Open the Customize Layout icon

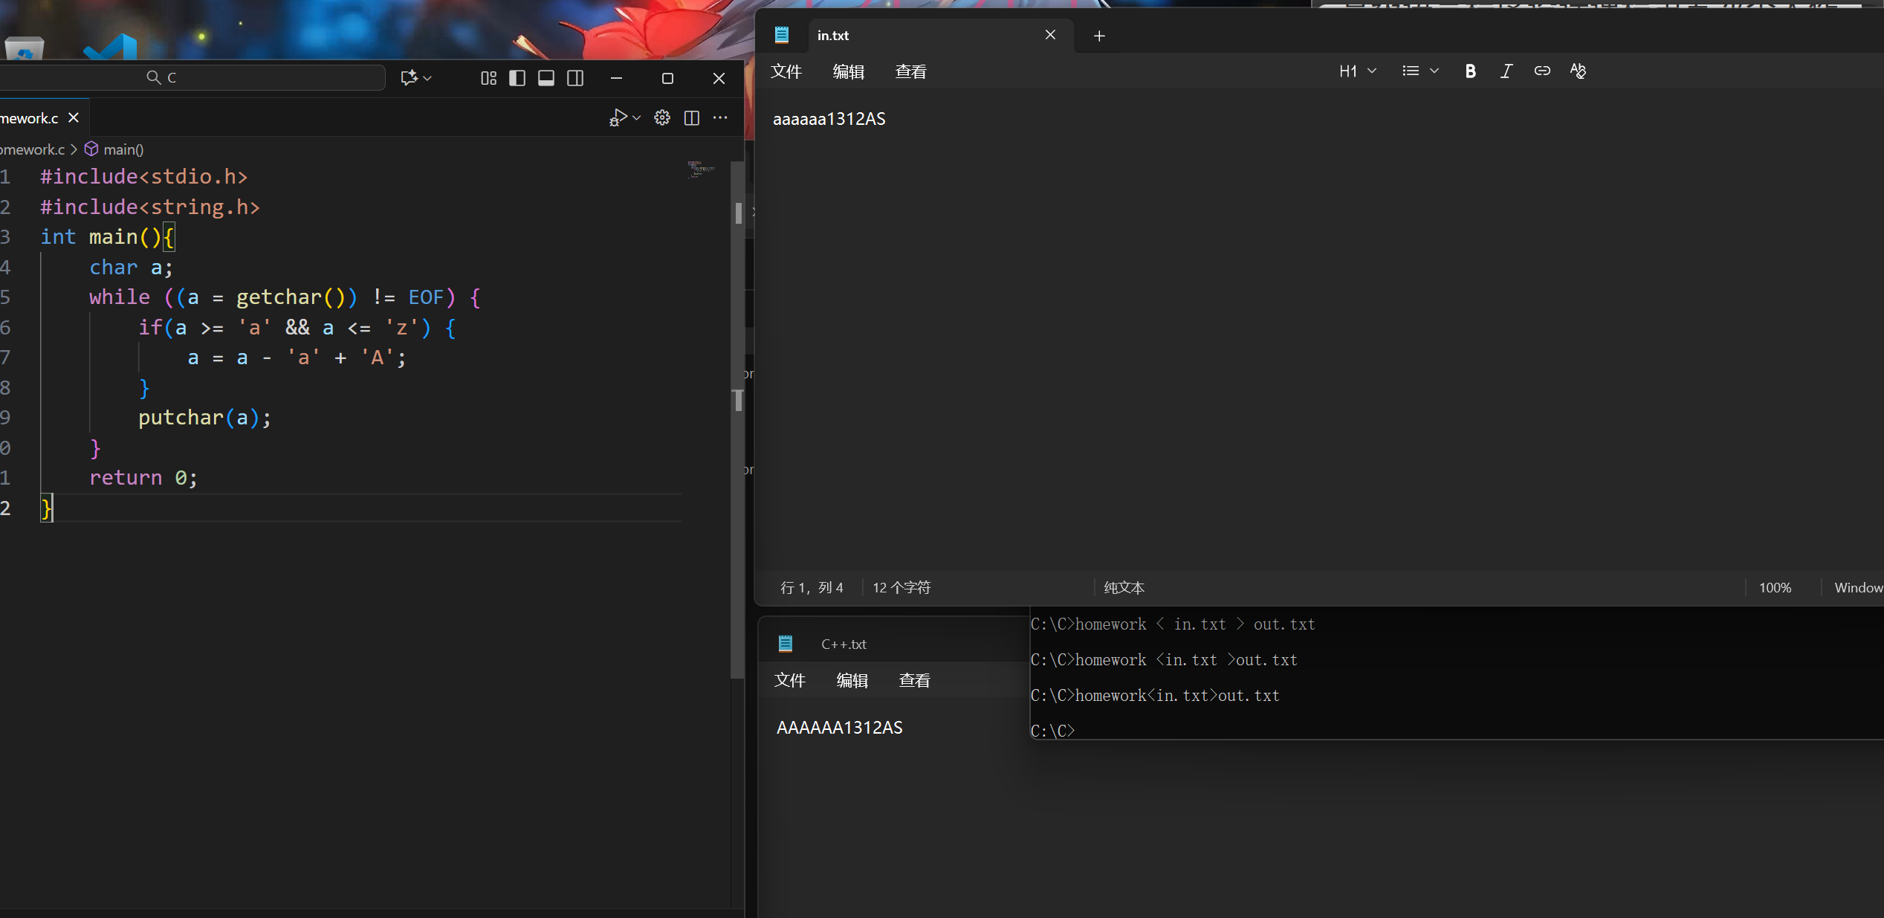pyautogui.click(x=488, y=77)
